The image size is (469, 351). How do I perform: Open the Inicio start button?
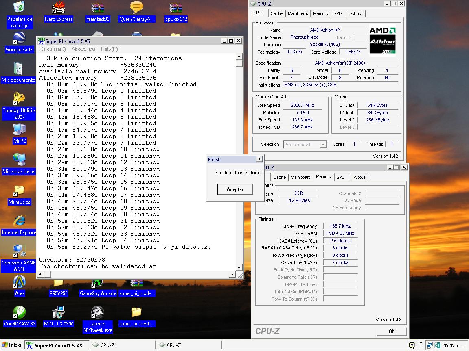[12, 345]
